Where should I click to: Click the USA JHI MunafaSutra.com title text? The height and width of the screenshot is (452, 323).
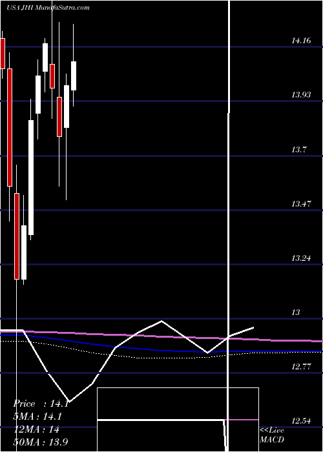[x=48, y=8]
